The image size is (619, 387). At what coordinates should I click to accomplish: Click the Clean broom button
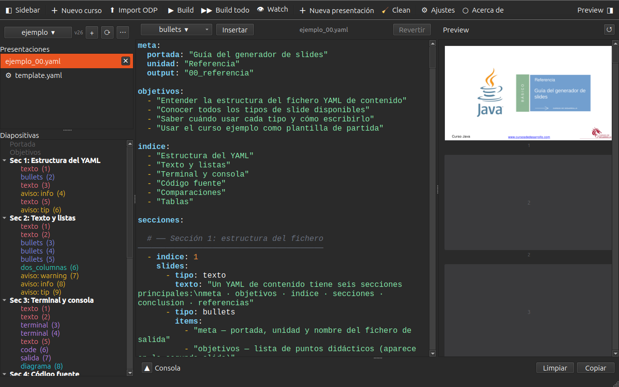click(396, 10)
